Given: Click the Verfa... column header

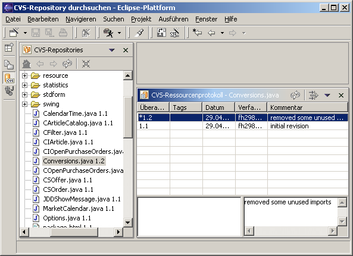Looking at the screenshot, I should coord(251,108).
